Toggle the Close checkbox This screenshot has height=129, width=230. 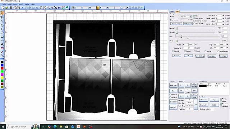(x=194, y=16)
